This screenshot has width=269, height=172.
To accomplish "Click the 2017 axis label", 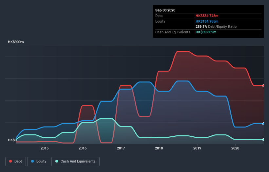I will [121, 148].
